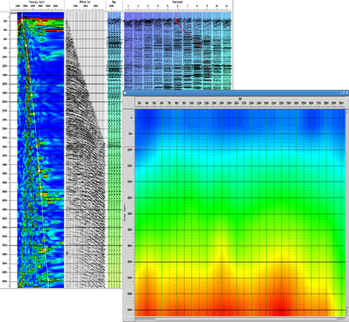Click the second red pick node on the section curve

coord(184,31)
